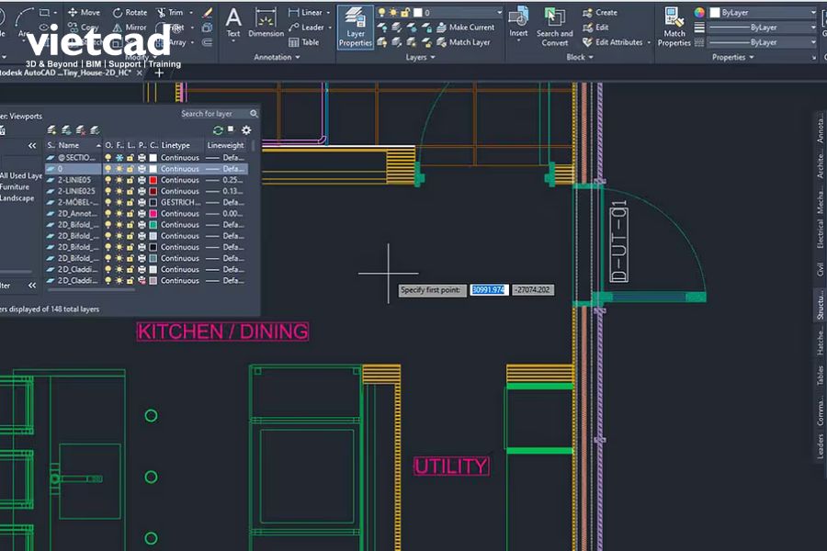Select the Furniture layer filter
The width and height of the screenshot is (827, 551).
coord(15,186)
